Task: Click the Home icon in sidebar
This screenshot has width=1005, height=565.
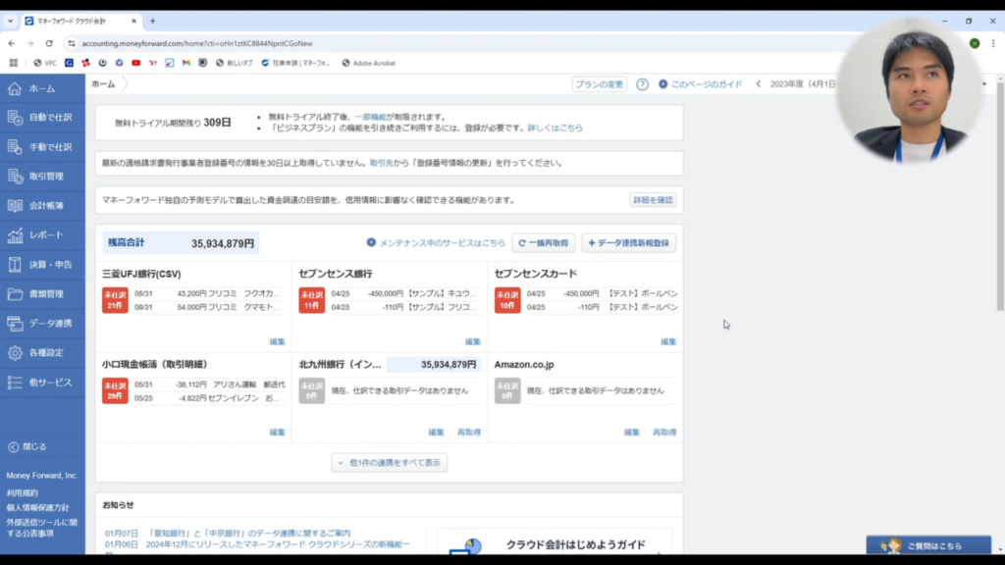Action: pos(15,88)
